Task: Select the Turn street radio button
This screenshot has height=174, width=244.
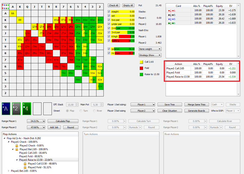Action: click(81, 111)
